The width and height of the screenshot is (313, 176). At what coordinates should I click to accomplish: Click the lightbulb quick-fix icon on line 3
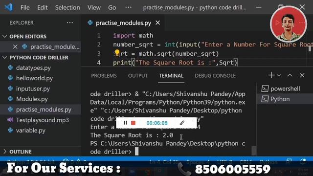(117, 53)
